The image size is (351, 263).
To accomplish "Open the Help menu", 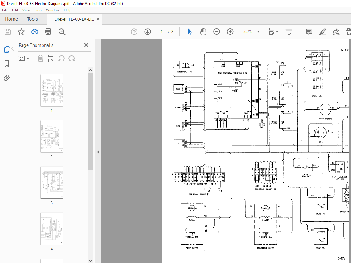I will (x=67, y=10).
